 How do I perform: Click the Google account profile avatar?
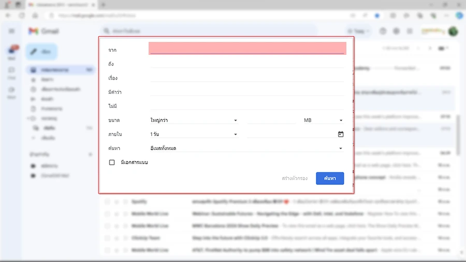tap(453, 31)
